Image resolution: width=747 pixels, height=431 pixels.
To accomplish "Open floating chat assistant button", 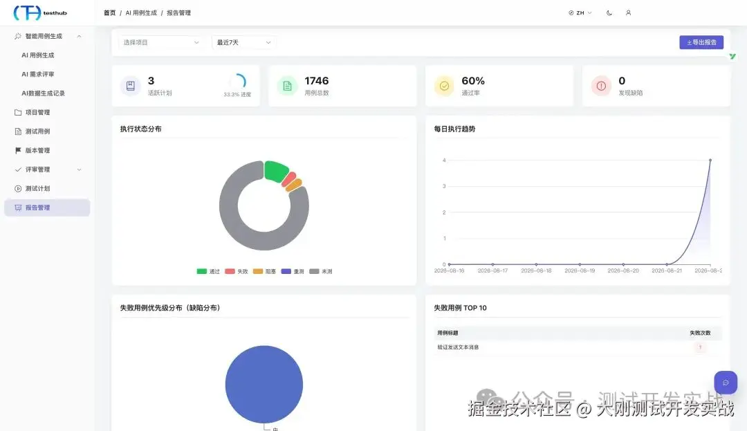I will click(x=726, y=383).
